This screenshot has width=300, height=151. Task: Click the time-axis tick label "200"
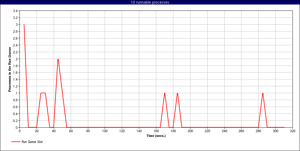[190, 131]
